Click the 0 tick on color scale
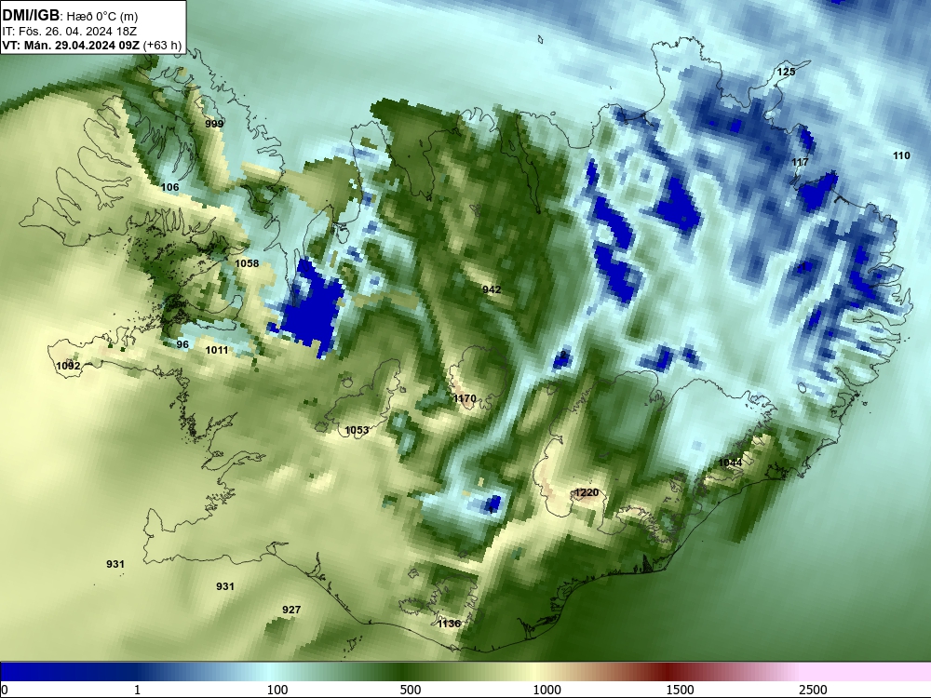Screen dimensions: 931x698 click(x=5, y=689)
